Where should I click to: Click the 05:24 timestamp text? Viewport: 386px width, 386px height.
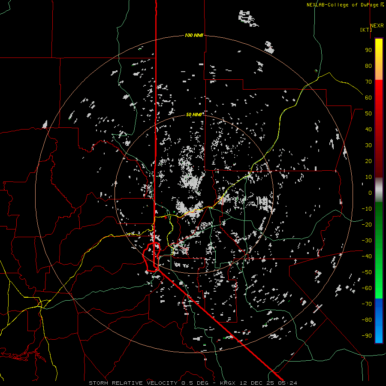click(x=287, y=383)
